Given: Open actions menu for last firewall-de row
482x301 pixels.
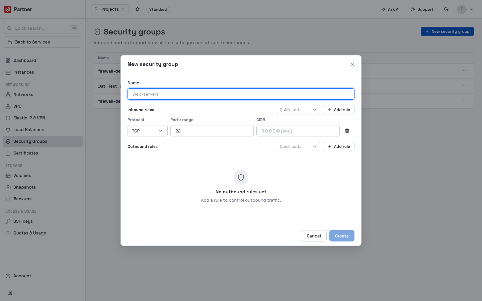Looking at the screenshot, I should 465,101.
